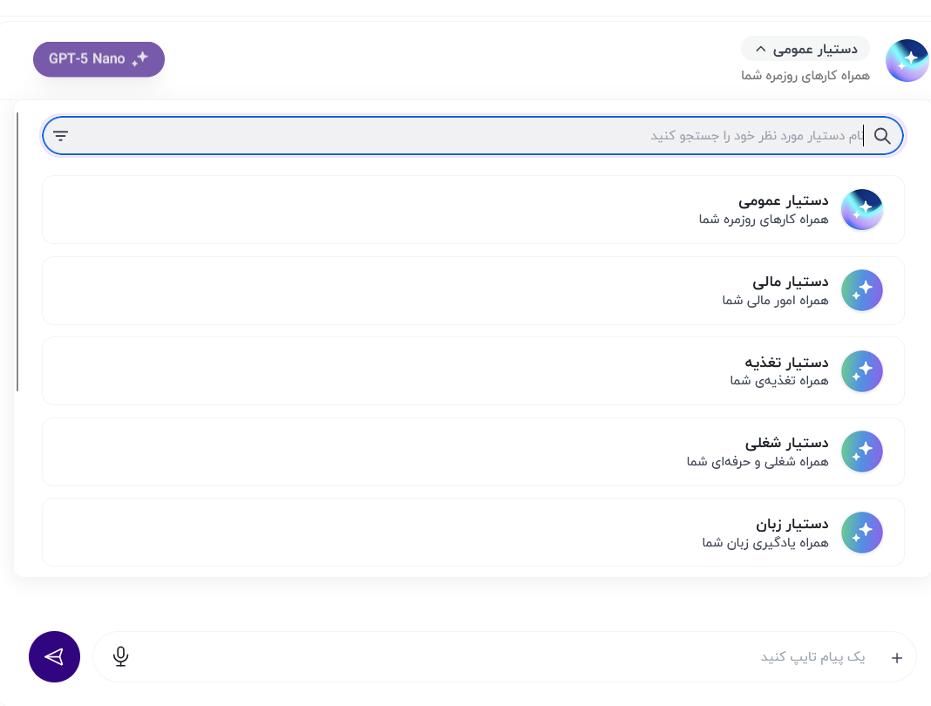Select the دستیار تغذیه assistant
The height and width of the screenshot is (706, 931).
click(x=473, y=370)
